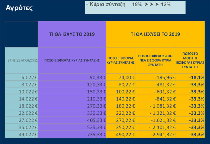210x144 pixels.
Task: Click the ΕΤΗΣΙΕΣ ΑΠΟΔΟΧΕΣ column header
Action: point(21,60)
